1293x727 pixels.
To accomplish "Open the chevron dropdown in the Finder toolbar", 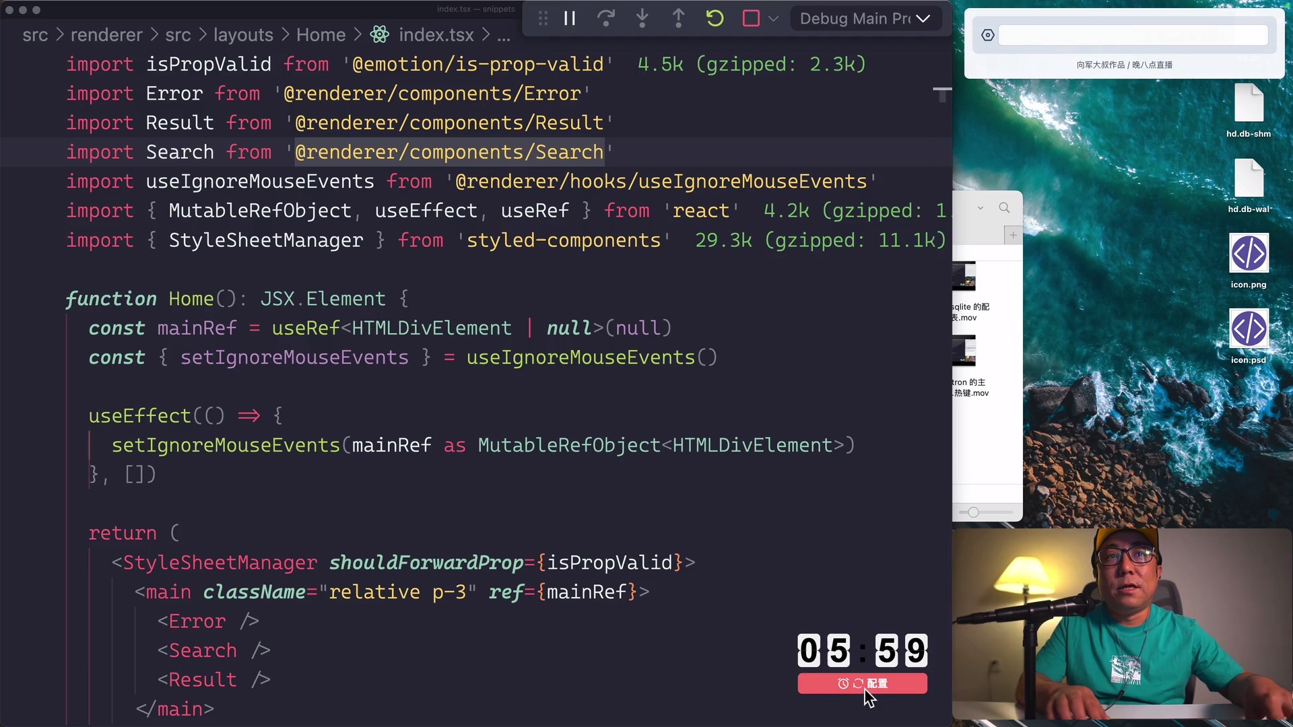I will [981, 208].
